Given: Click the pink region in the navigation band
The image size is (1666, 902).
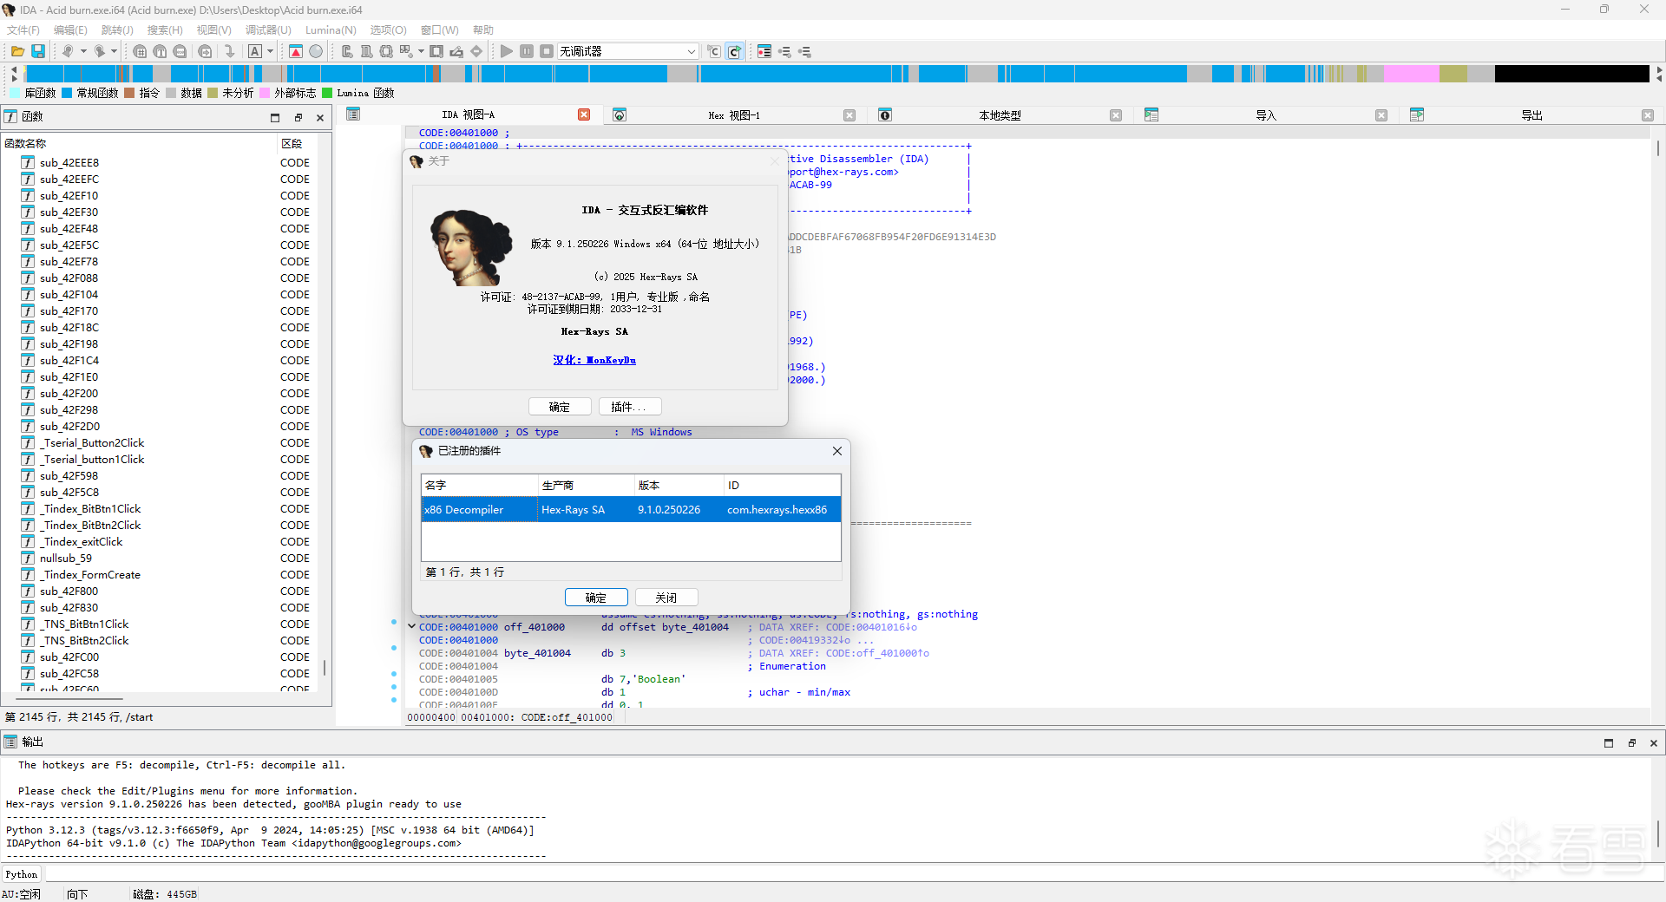Looking at the screenshot, I should (x=1411, y=74).
